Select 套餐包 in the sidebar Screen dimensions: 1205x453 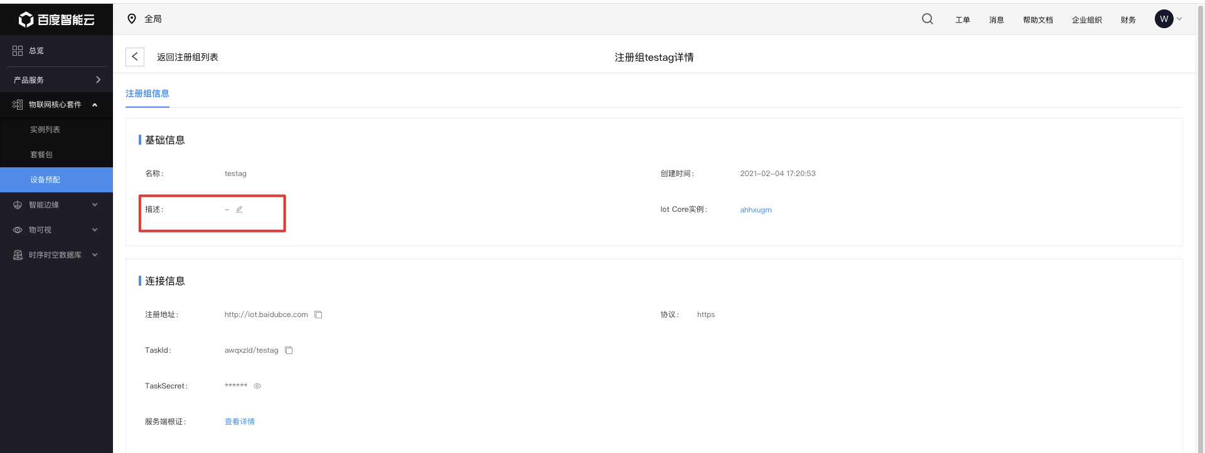(41, 155)
